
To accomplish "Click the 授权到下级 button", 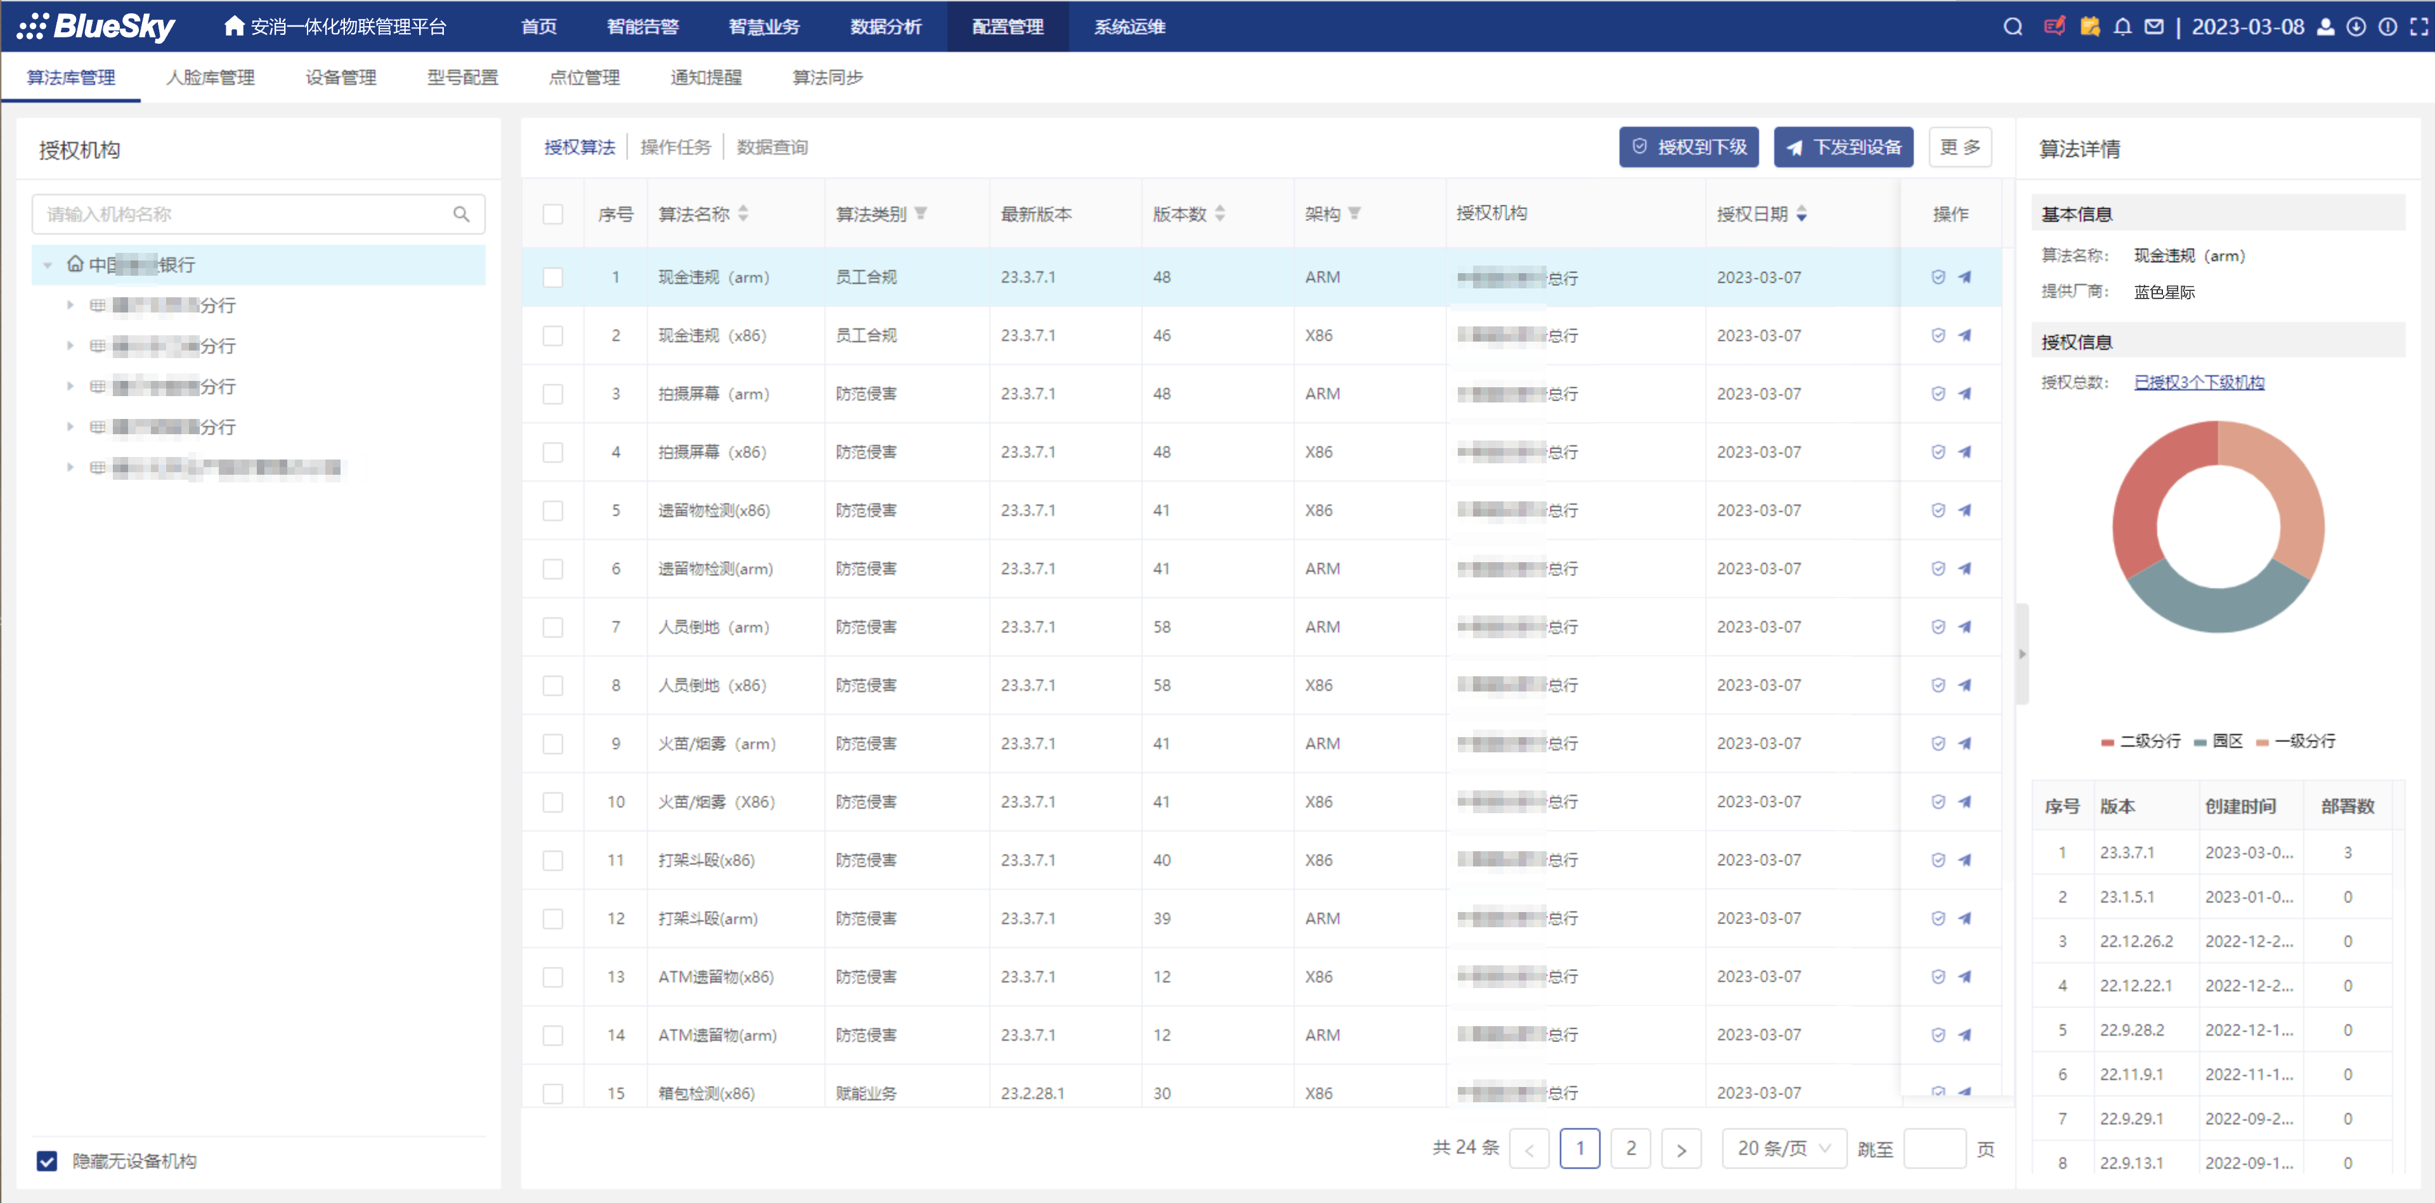I will click(1688, 148).
